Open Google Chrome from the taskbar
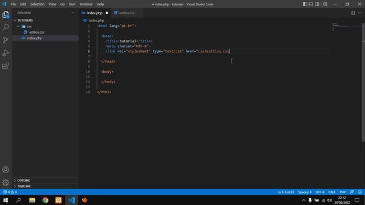 [46, 200]
